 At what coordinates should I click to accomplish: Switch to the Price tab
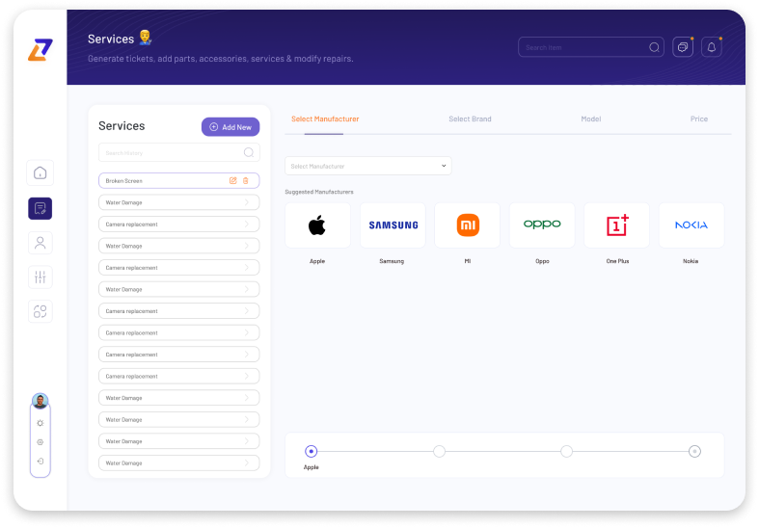(698, 119)
